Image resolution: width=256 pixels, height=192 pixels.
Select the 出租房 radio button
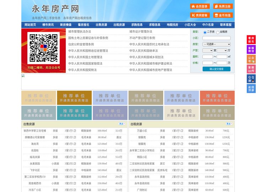pyautogui.click(x=218, y=32)
